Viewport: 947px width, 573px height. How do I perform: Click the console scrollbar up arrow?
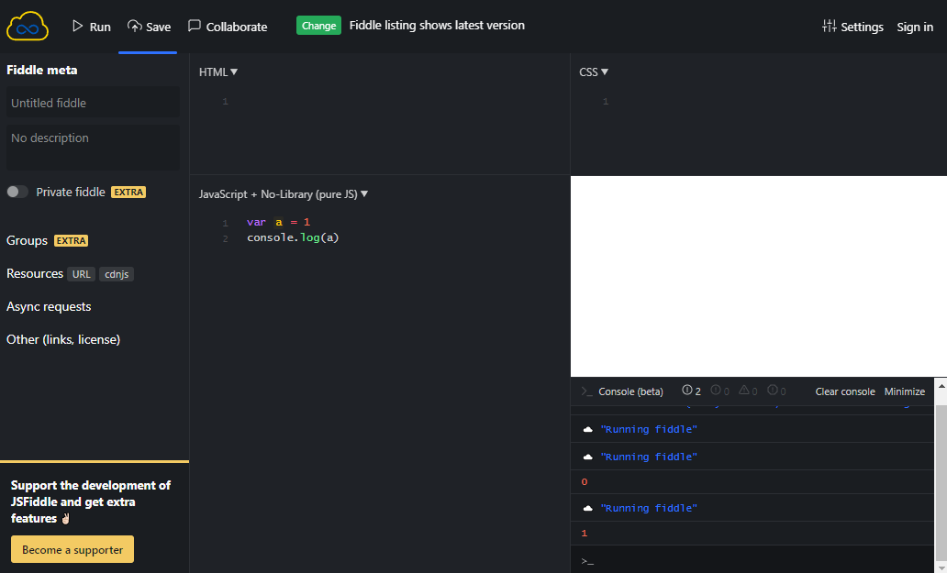pos(941,384)
